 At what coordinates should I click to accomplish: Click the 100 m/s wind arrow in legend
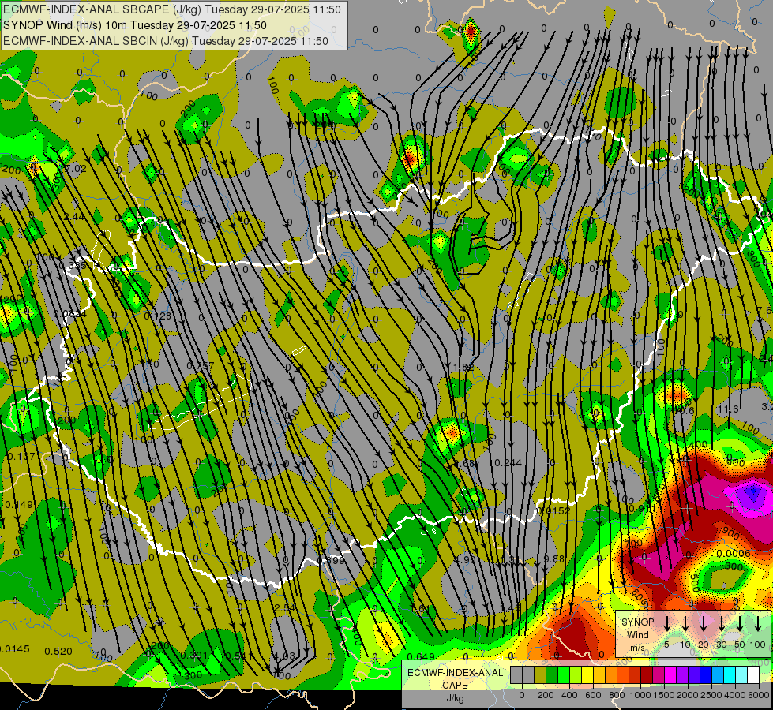pyautogui.click(x=758, y=624)
